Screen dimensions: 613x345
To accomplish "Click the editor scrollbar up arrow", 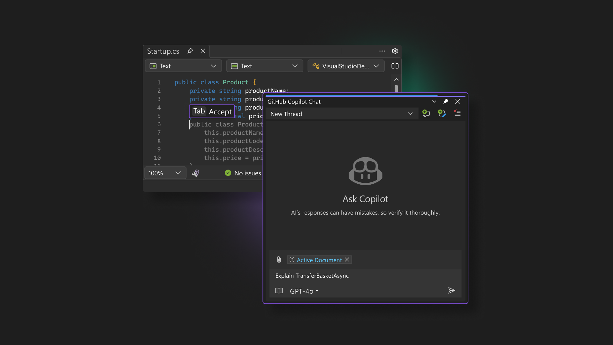I will pos(396,80).
